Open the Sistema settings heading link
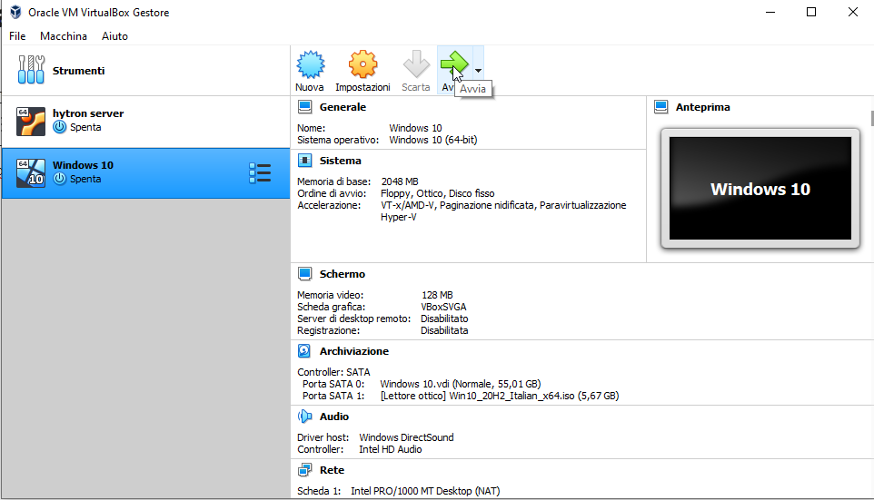The image size is (874, 500). 341,161
